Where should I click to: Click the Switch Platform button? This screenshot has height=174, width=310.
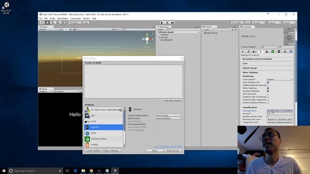tap(94, 150)
